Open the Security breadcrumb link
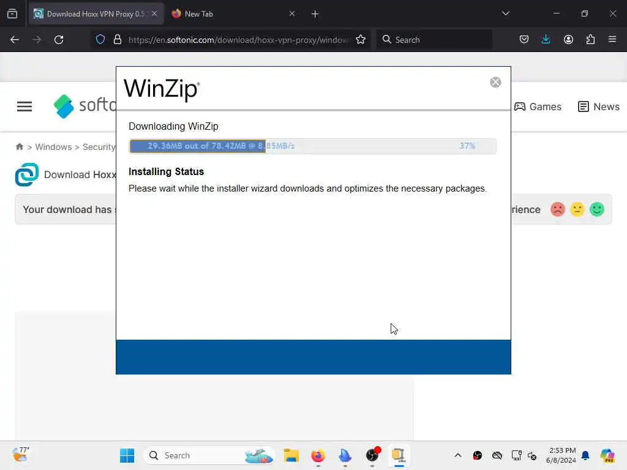The width and height of the screenshot is (627, 470). point(99,147)
